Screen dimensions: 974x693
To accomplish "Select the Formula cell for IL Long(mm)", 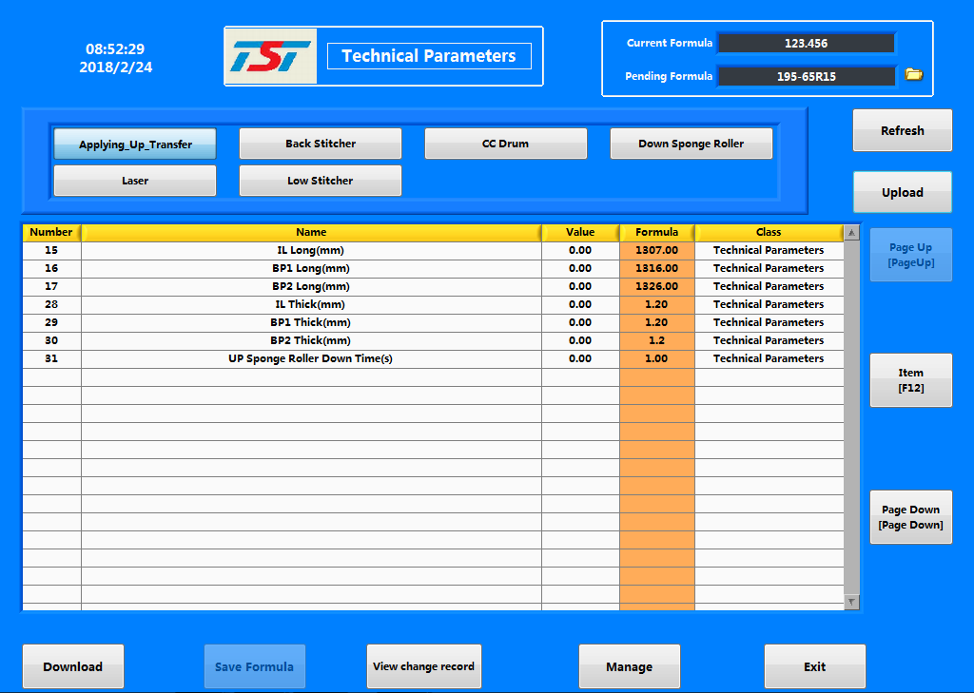I will [656, 250].
